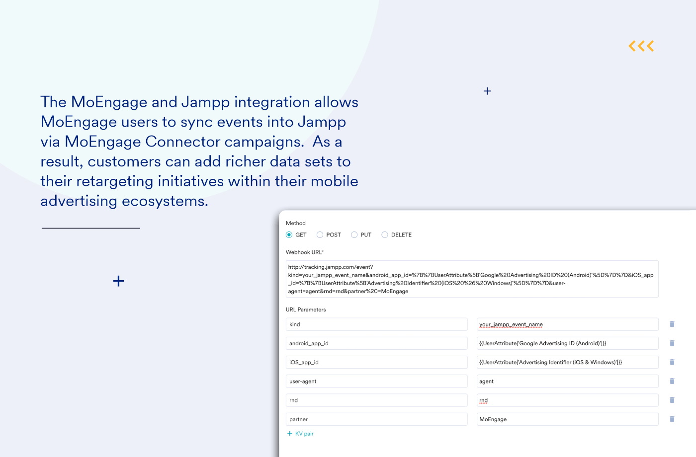Select the DELETE method radio button

coord(385,235)
